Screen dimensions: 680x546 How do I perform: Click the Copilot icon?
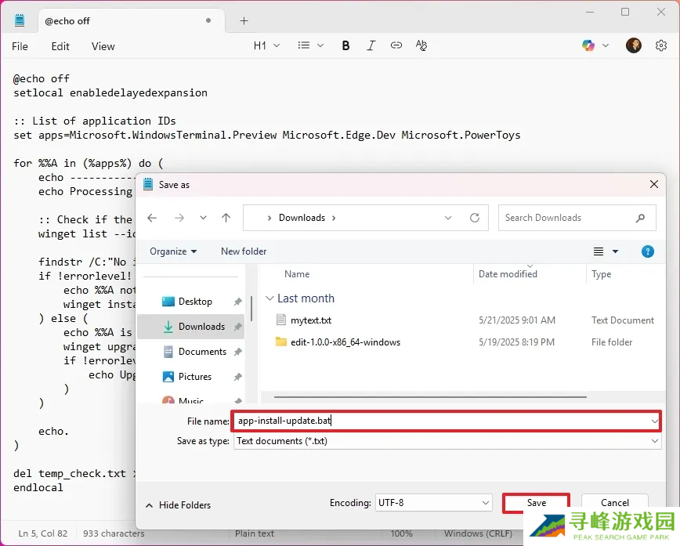click(588, 46)
